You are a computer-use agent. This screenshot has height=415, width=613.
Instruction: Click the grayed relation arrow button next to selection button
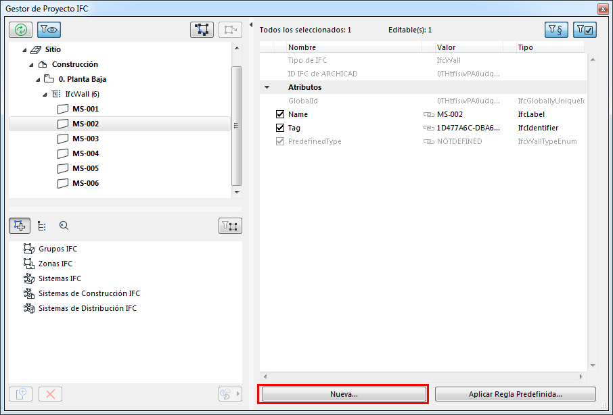[230, 30]
